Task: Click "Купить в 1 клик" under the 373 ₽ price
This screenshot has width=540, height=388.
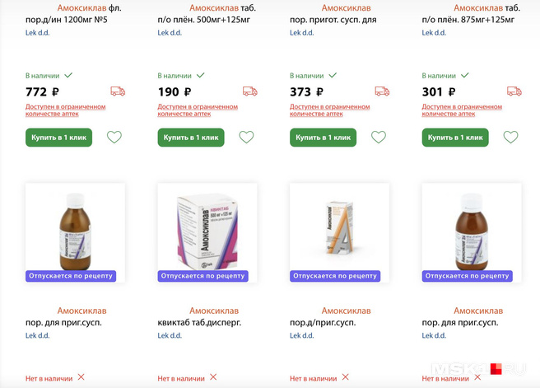Action: click(x=323, y=138)
